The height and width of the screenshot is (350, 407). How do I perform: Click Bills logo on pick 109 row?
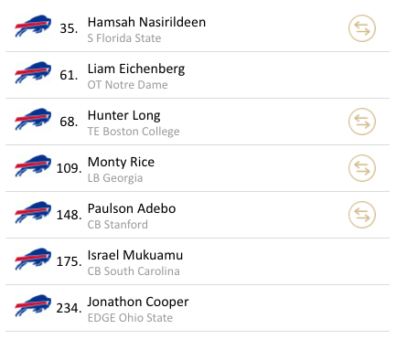(x=33, y=165)
